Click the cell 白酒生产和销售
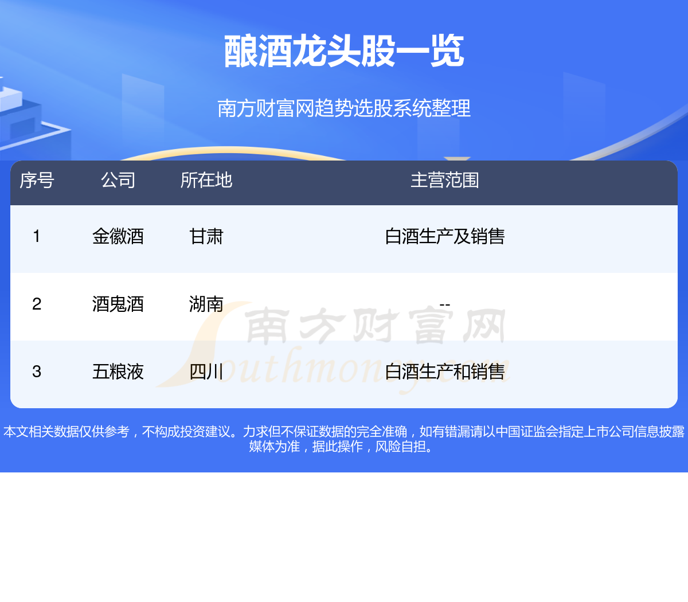688x602 pixels. (x=445, y=372)
